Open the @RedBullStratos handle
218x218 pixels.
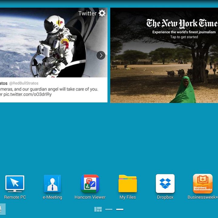pos(24,83)
